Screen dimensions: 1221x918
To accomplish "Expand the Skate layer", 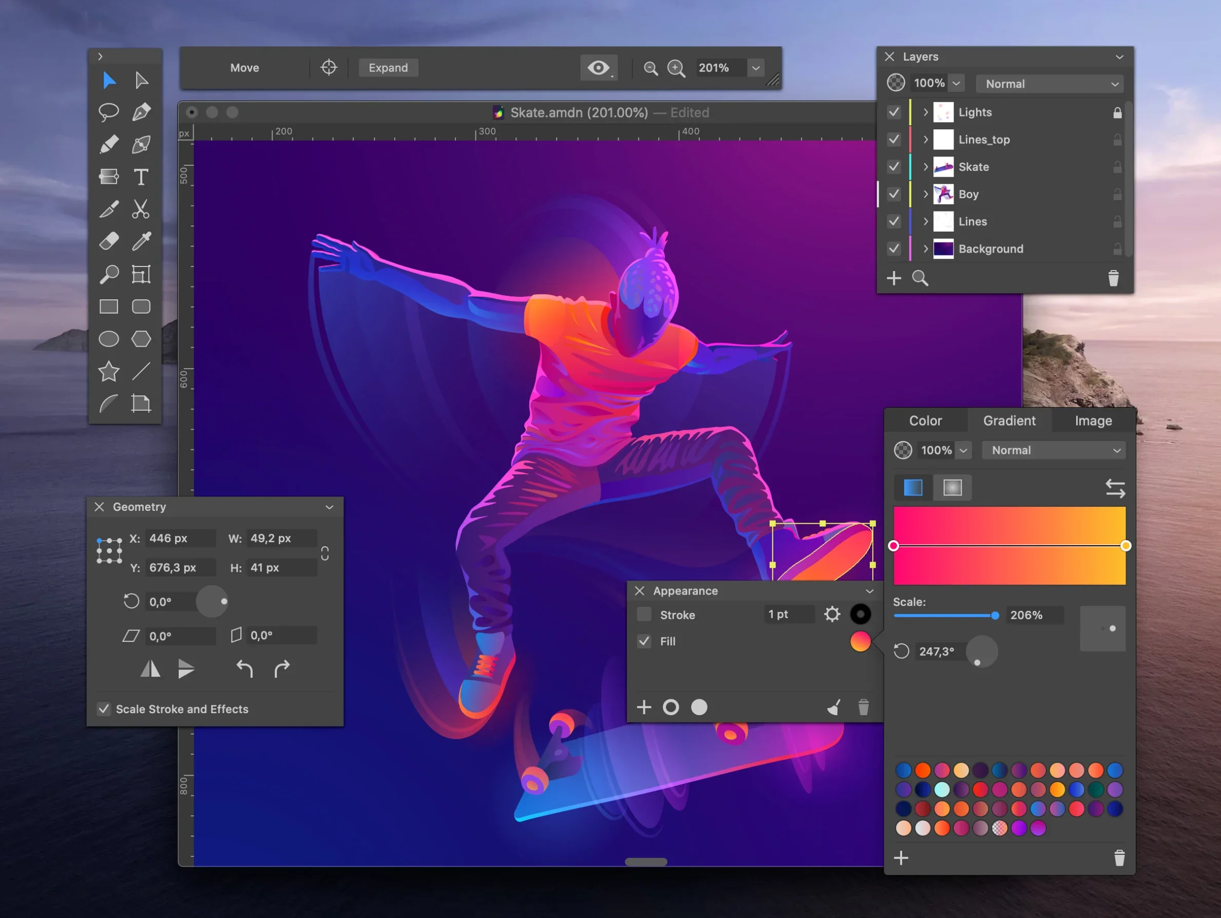I will coord(925,167).
